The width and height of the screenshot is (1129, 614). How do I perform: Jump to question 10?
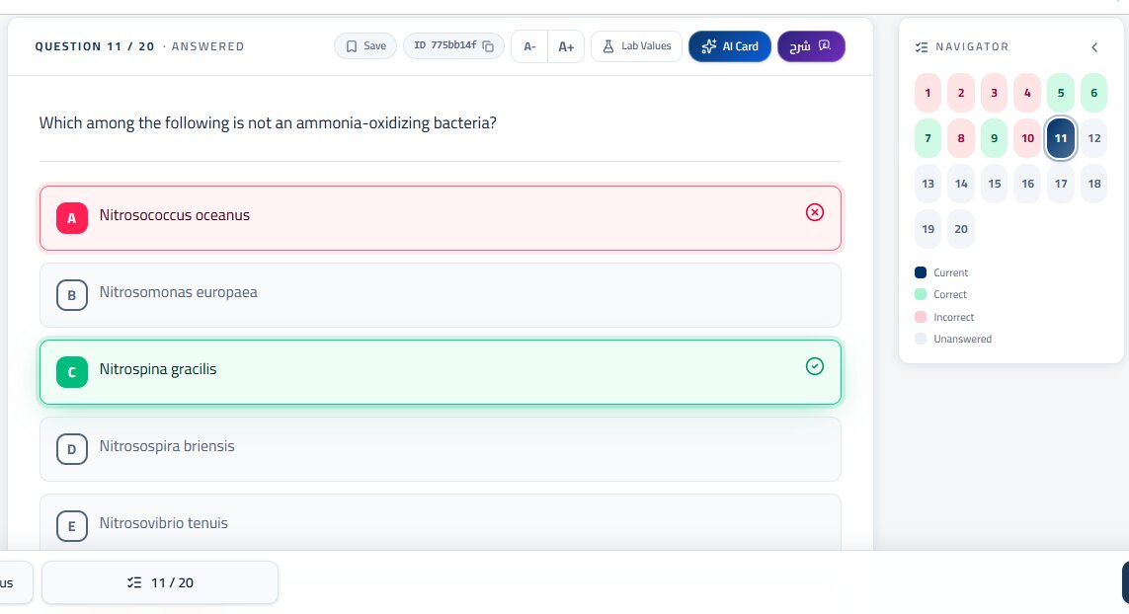[1027, 138]
